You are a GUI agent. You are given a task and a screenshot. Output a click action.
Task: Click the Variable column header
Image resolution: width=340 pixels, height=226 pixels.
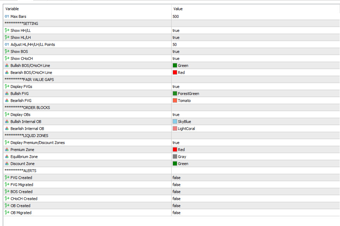point(12,9)
